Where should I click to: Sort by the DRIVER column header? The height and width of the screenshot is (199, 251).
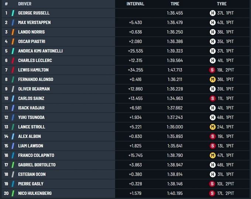[25, 4]
